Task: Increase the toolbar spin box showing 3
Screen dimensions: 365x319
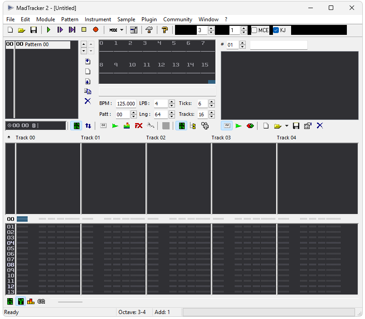Action: coord(211,29)
